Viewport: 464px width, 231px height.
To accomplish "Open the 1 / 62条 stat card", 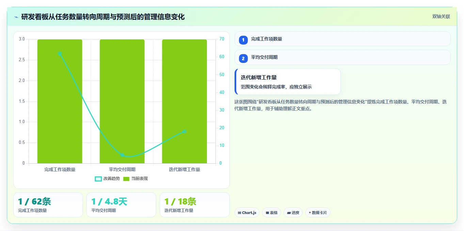I will tap(48, 205).
